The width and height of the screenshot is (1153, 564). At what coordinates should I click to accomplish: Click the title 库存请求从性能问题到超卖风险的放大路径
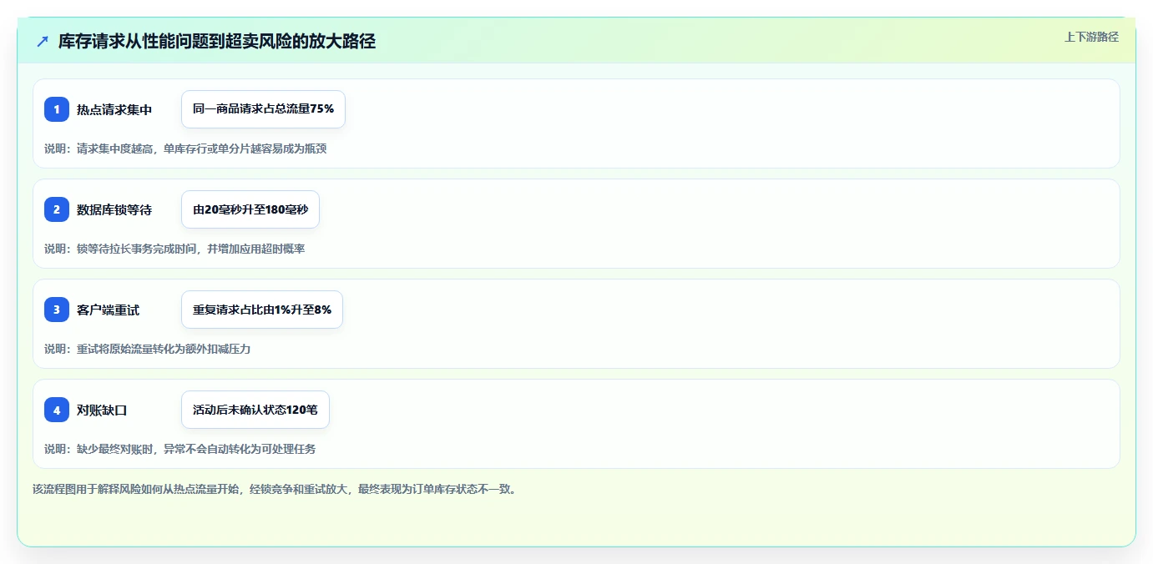tap(217, 41)
